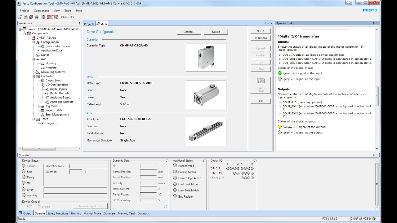Select the Motor tree icon

(38, 55)
